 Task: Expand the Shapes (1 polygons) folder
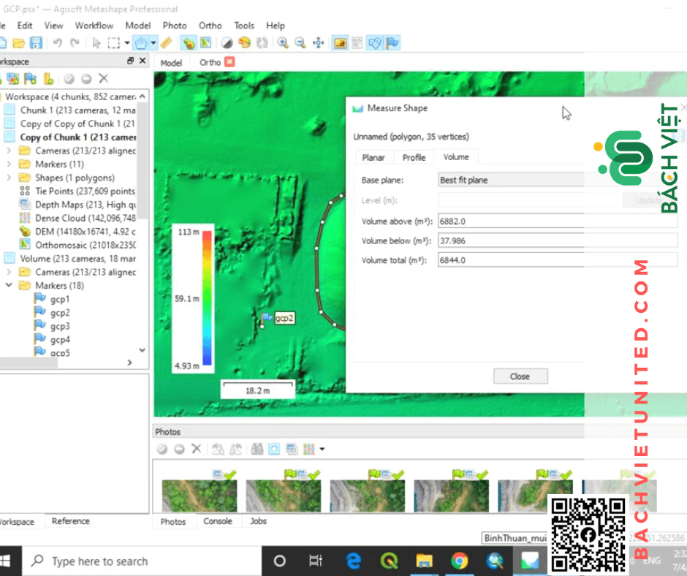pos(9,178)
